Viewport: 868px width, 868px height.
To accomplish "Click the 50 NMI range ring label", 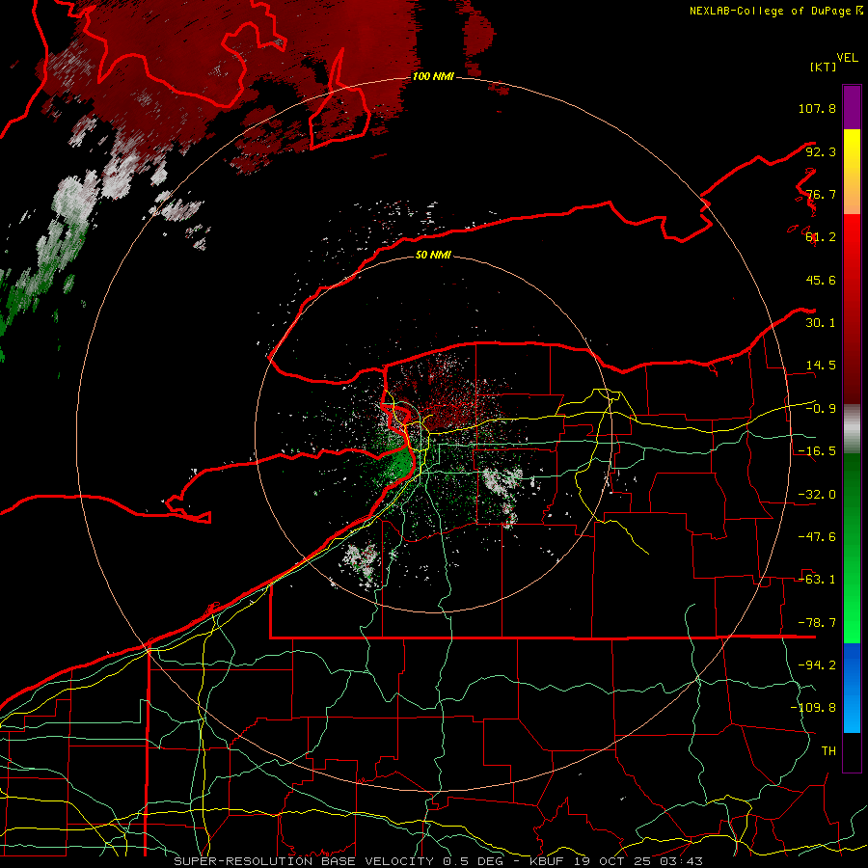I will [x=433, y=255].
